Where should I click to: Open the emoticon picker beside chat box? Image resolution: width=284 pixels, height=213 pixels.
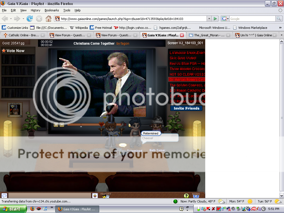point(95,196)
